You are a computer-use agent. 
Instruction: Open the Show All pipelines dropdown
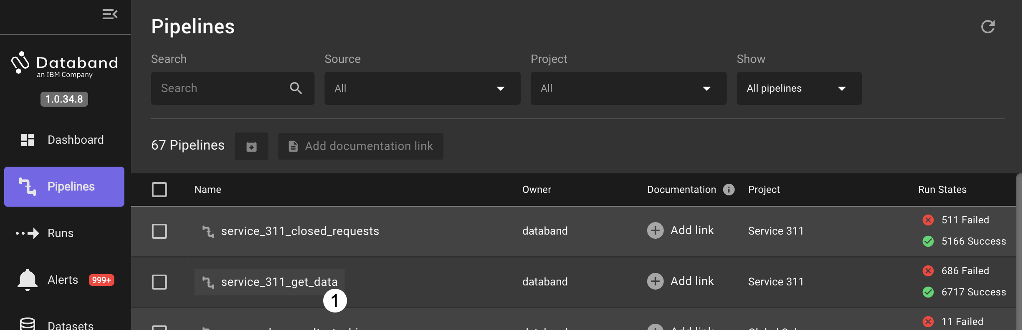tap(799, 88)
